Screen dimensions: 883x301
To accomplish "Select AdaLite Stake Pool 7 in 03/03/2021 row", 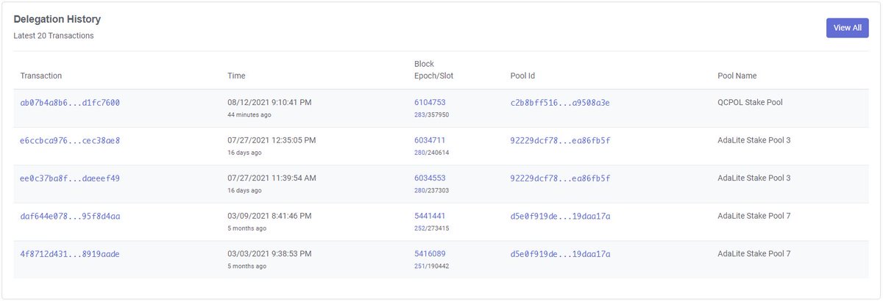I will [754, 253].
